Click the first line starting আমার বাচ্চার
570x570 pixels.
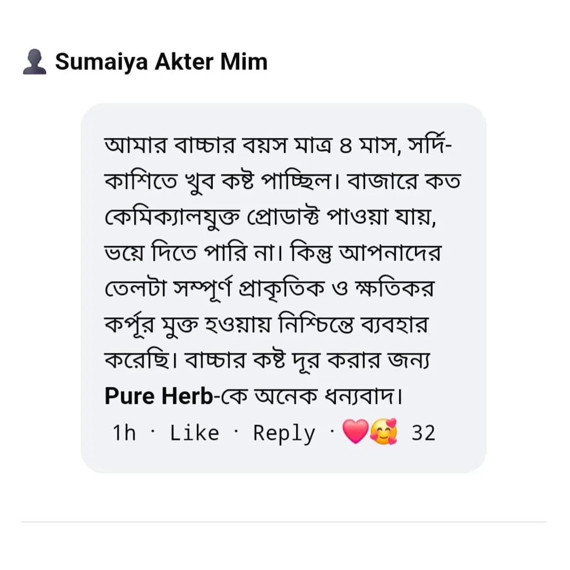pyautogui.click(x=278, y=145)
